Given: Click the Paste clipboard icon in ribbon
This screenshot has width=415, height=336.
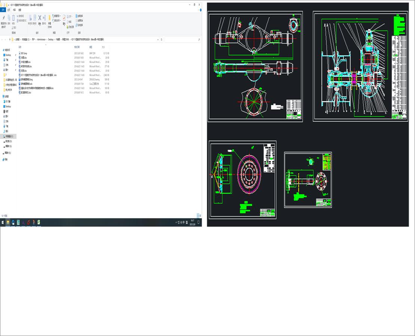Looking at the screenshot, I should click(x=13, y=18).
